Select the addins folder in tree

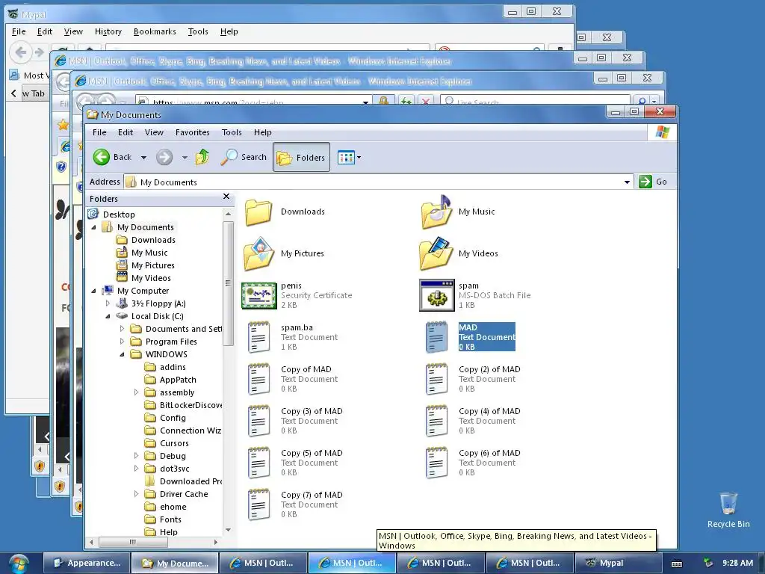click(173, 367)
